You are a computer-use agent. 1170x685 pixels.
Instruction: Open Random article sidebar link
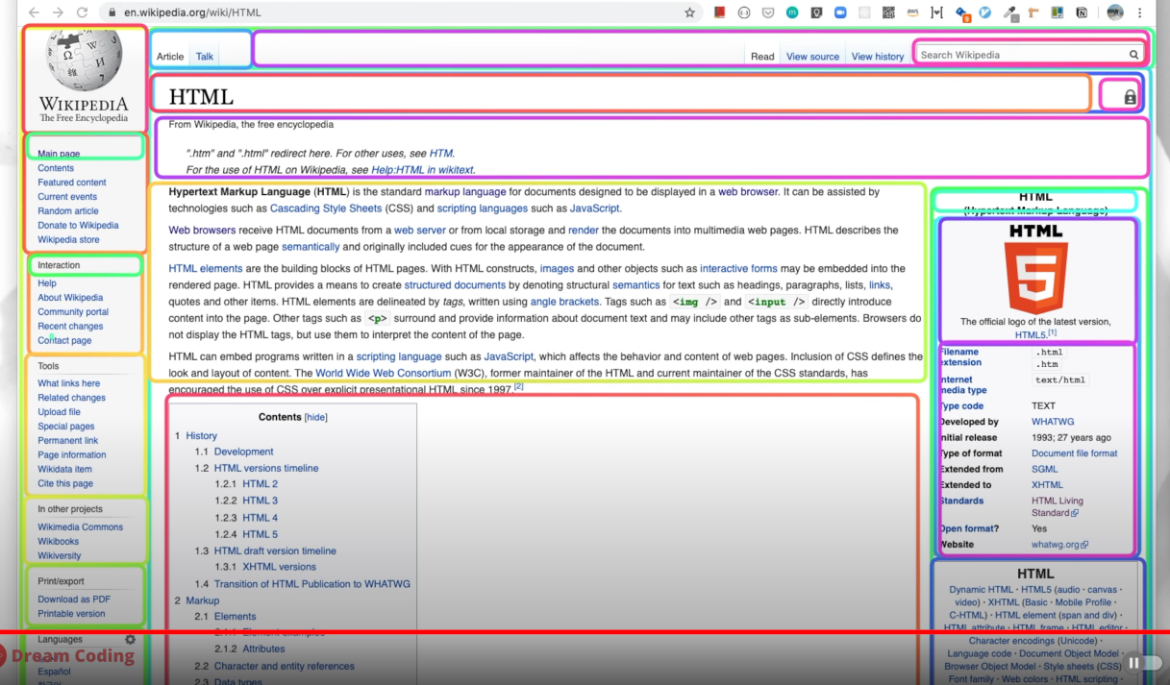(x=68, y=211)
